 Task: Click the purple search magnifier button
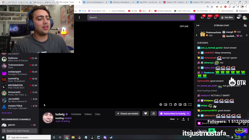(192, 17)
